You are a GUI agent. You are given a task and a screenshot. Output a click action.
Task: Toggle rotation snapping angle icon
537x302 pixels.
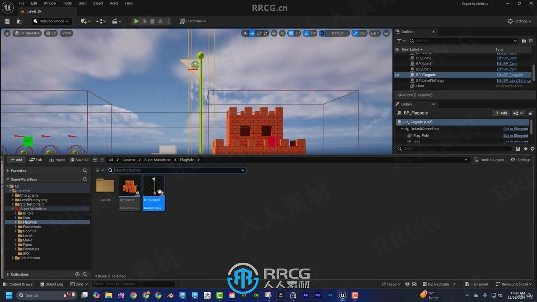click(x=306, y=33)
